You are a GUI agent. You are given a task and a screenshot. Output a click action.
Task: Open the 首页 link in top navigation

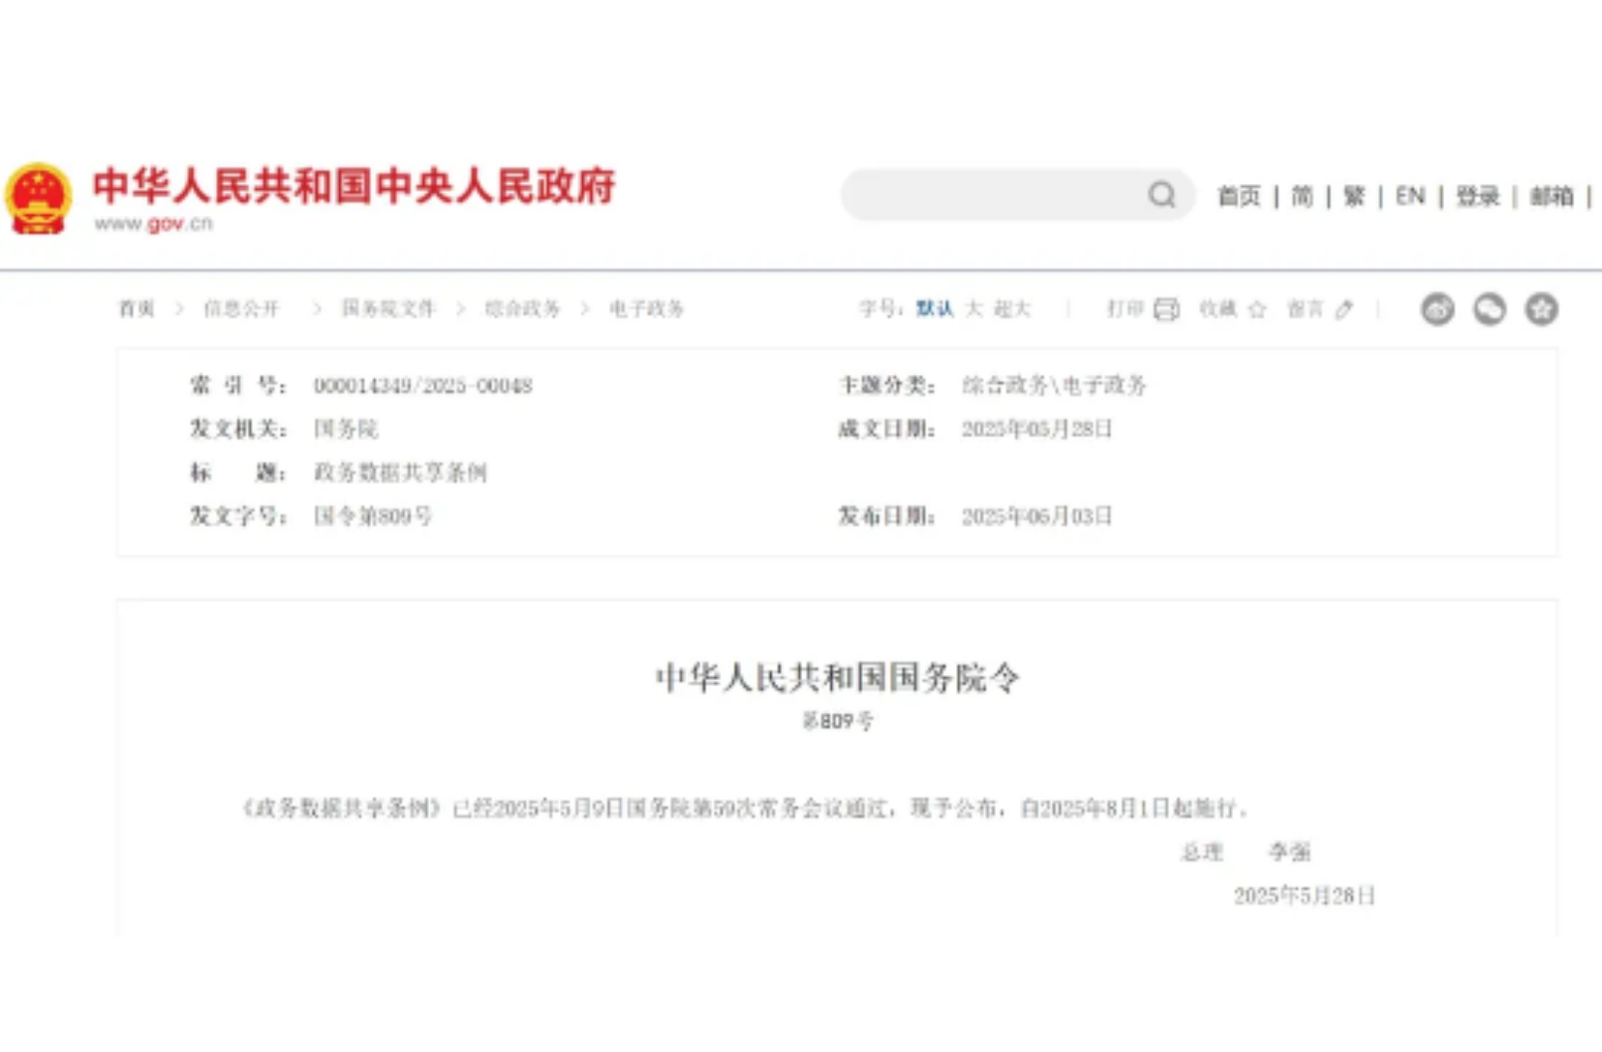(x=1239, y=196)
